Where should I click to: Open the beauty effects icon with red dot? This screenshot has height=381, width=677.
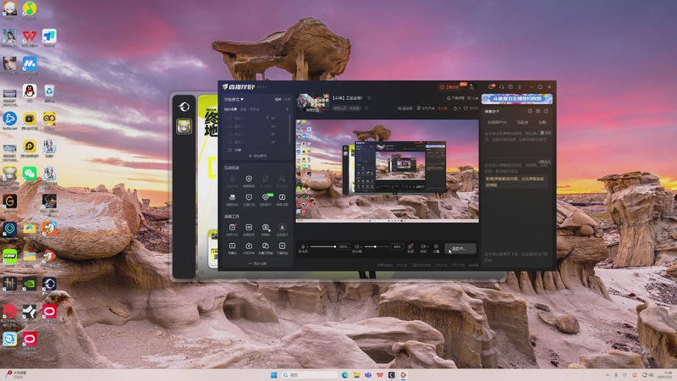pyautogui.click(x=410, y=247)
